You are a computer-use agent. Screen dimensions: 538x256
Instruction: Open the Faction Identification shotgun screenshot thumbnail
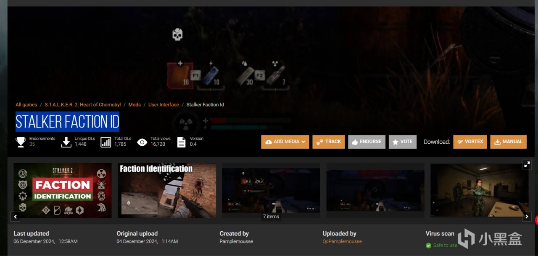(x=167, y=190)
